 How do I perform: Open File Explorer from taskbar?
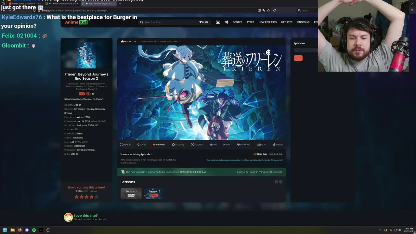point(12,230)
